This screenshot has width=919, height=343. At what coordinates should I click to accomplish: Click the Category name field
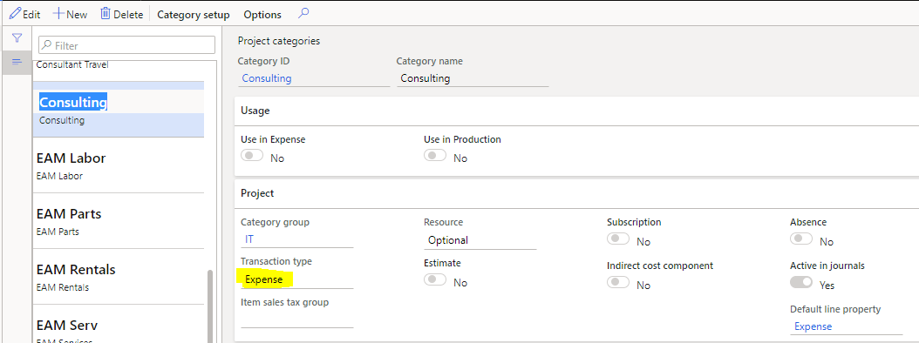coord(473,78)
